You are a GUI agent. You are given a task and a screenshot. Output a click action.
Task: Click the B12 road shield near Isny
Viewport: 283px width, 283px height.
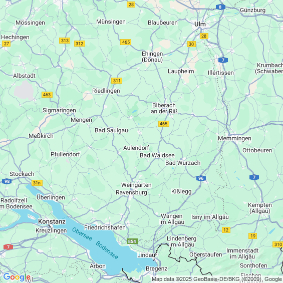tap(226, 230)
